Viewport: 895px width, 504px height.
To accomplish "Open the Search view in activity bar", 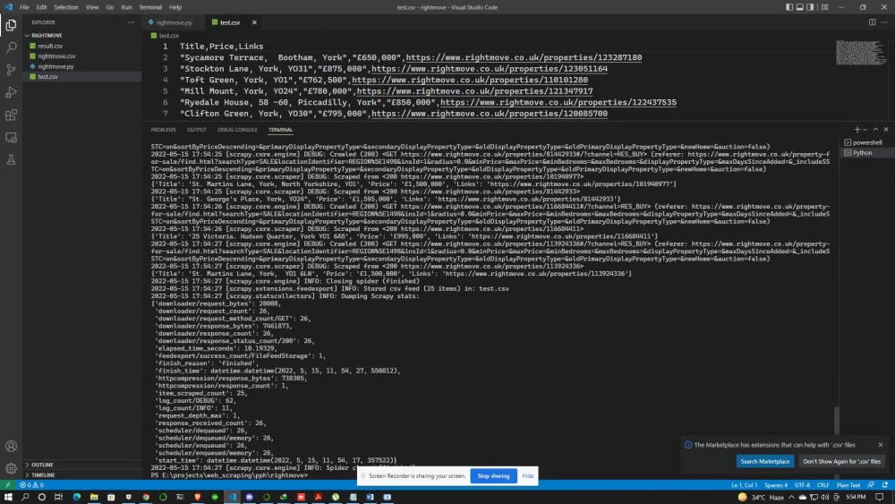I will click(x=11, y=47).
